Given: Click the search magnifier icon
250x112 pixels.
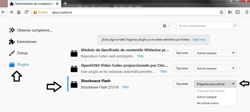Looking at the screenshot, I should [234, 26].
